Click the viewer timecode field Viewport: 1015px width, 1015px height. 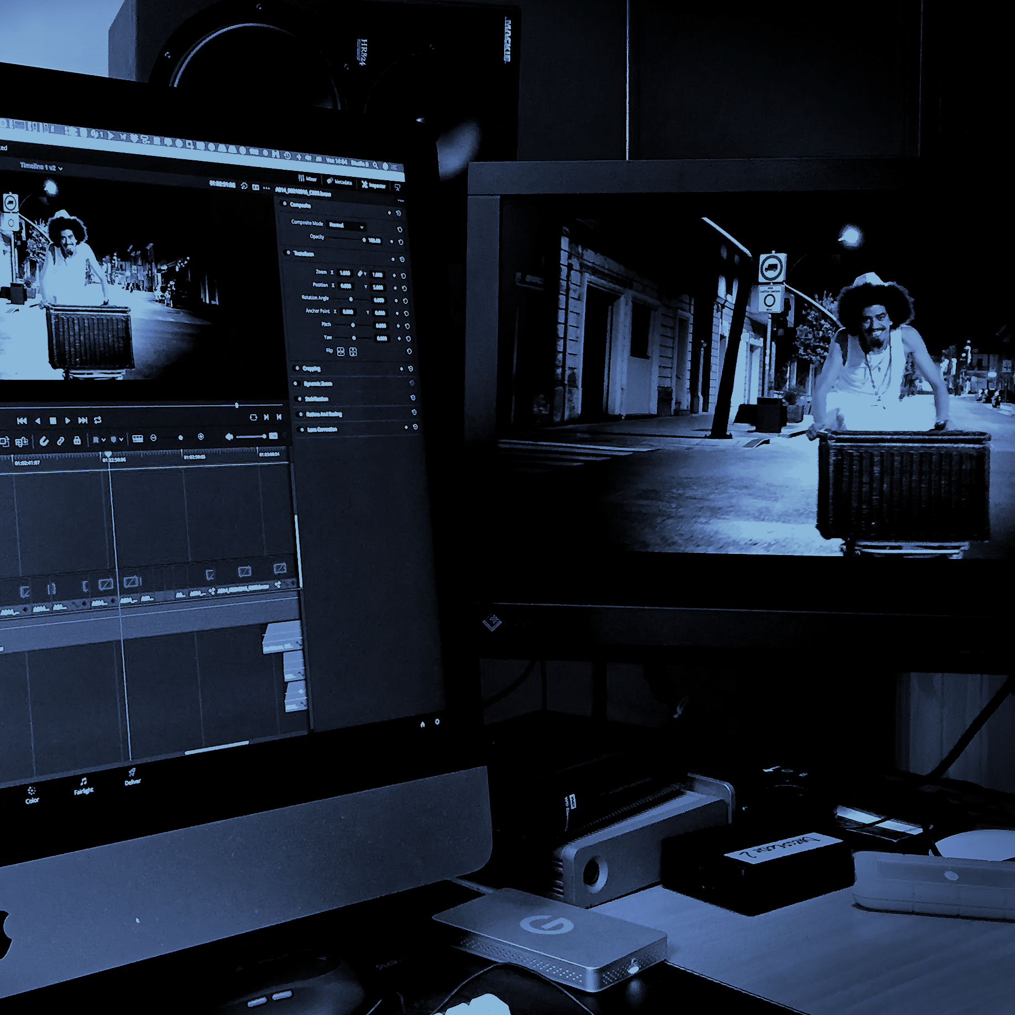(222, 184)
